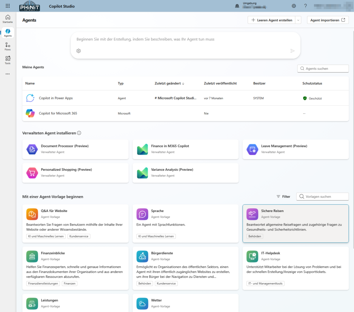Click info icon beside Verwalteten Agent installieren
This screenshot has height=312, width=354.
[79, 133]
